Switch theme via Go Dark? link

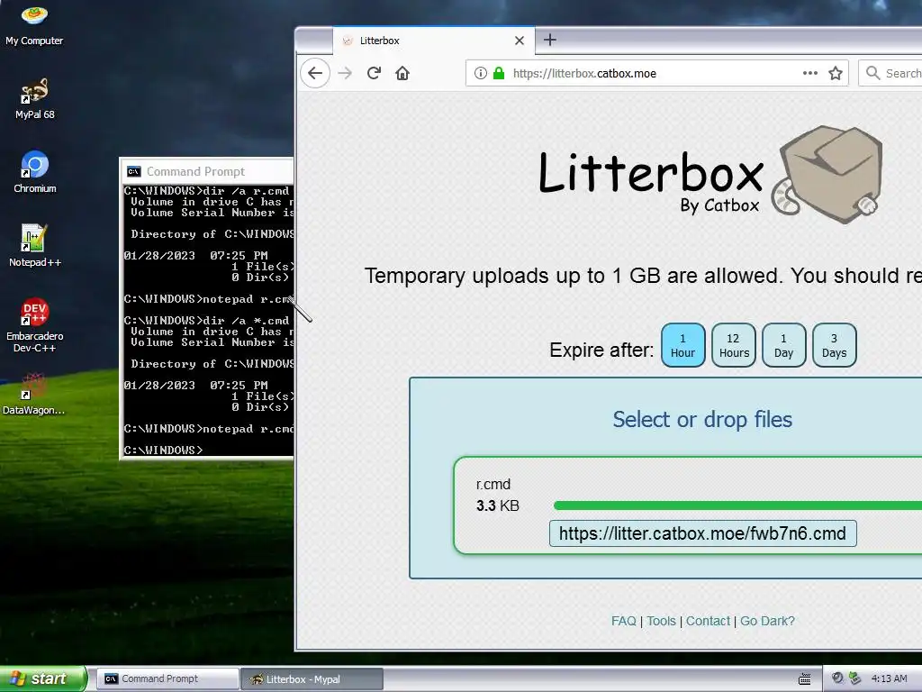coord(767,622)
